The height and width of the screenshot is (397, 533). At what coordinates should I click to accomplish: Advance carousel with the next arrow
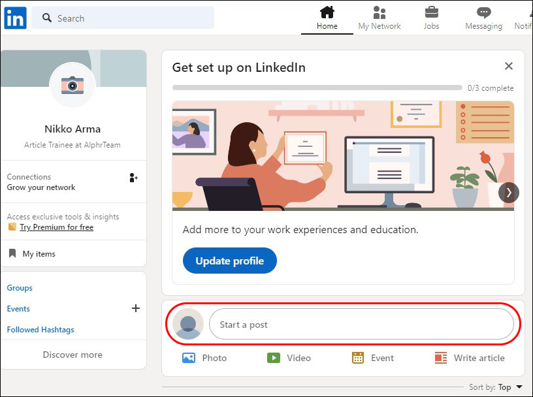point(509,193)
